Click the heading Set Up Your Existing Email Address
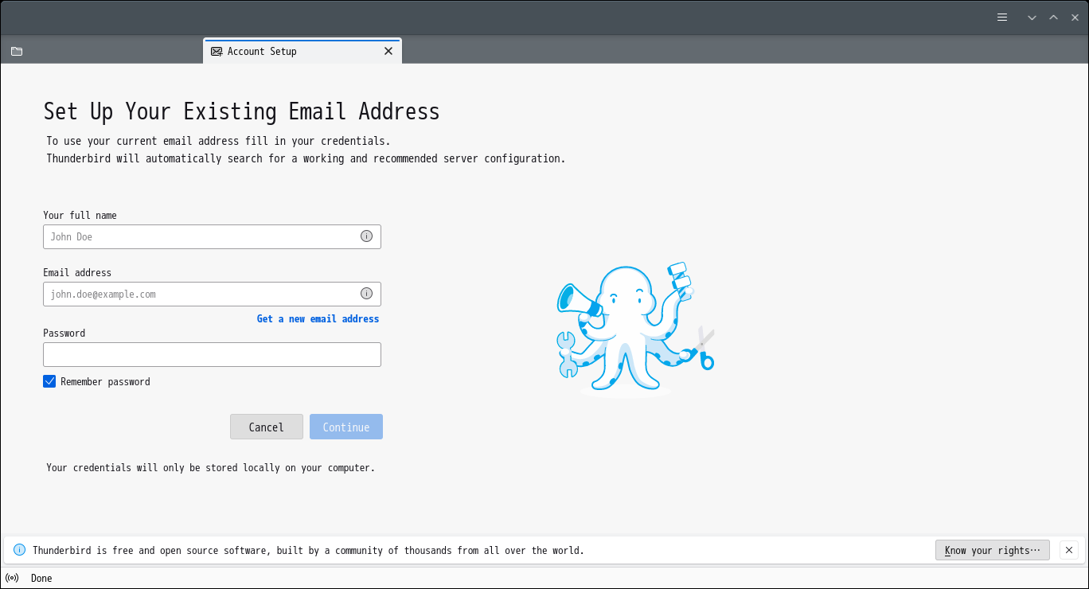Screen dimensions: 1089x589 tap(241, 111)
